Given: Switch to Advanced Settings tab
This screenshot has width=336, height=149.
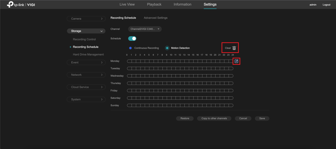Looking at the screenshot, I should tap(156, 18).
